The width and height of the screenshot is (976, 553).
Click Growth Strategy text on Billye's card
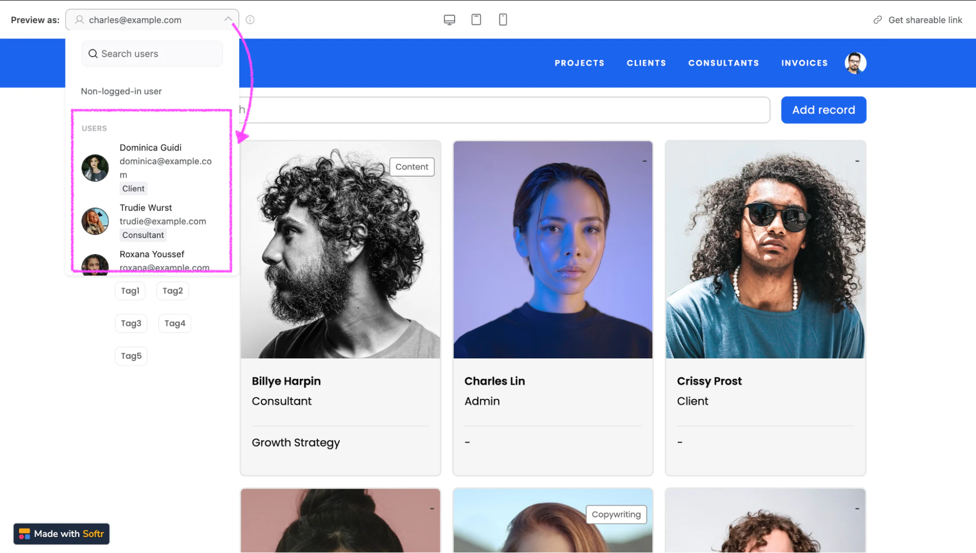pyautogui.click(x=295, y=443)
